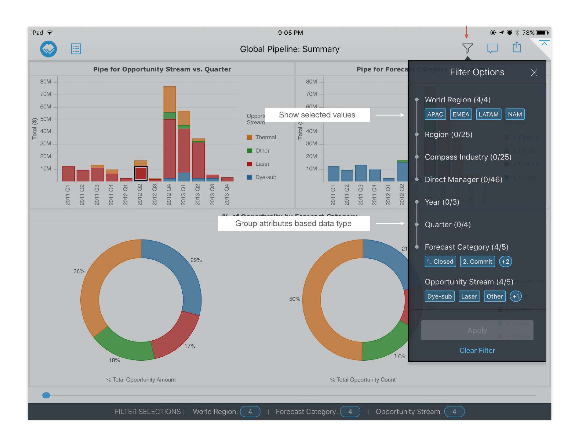Tap Forecast Category count badge in footer
This screenshot has height=448, width=579.
[x=350, y=412]
